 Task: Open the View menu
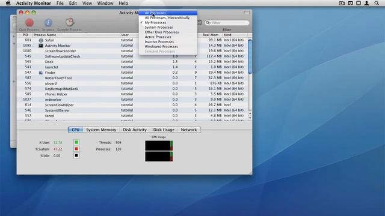[x=87, y=3]
